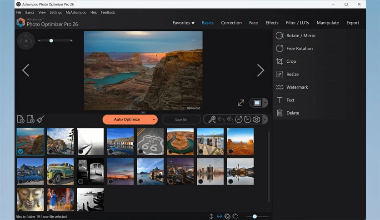Go to the next image arrow
Screen dimensions: 380x220
pos(260,70)
